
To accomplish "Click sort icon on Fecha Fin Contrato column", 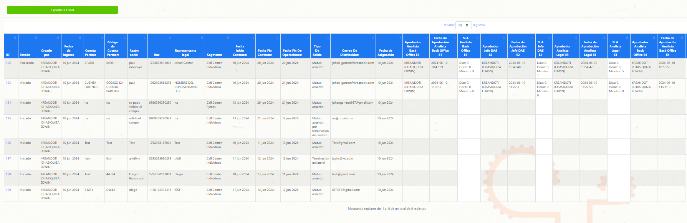I will (278, 37).
